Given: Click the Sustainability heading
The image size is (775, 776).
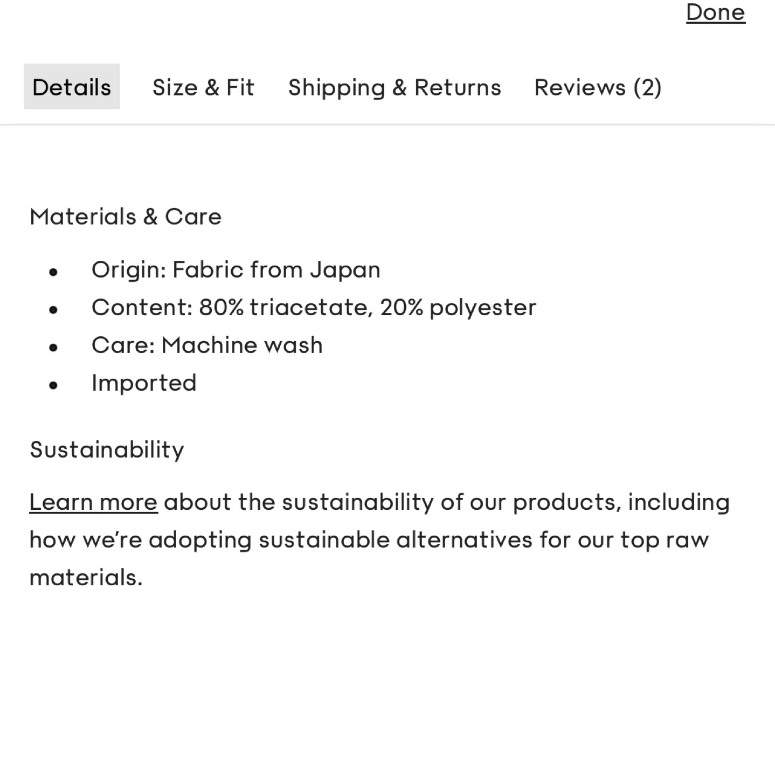Looking at the screenshot, I should point(107,449).
